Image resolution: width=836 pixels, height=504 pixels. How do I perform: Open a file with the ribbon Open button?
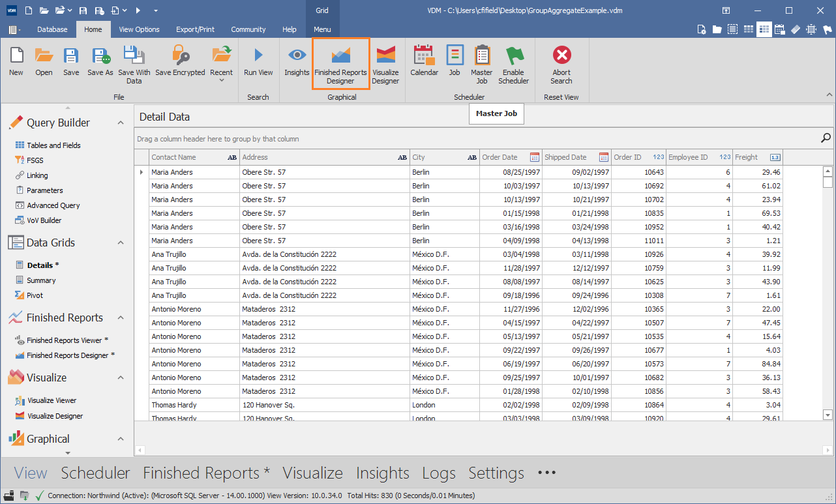click(x=44, y=62)
